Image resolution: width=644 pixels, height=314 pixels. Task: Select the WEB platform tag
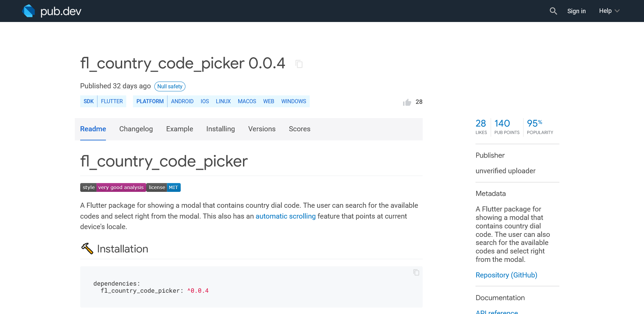point(269,101)
